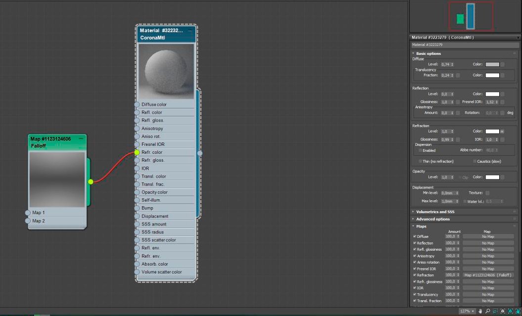Collapse the Basic options rollout

[428, 53]
